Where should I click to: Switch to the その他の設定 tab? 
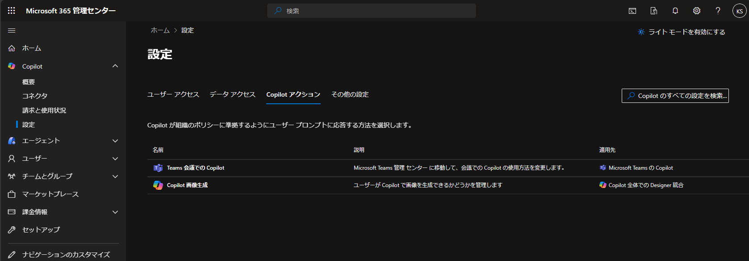[350, 94]
